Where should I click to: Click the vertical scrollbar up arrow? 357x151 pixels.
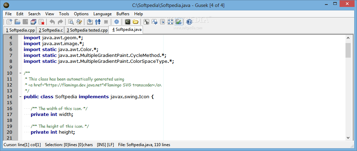coord(348,38)
